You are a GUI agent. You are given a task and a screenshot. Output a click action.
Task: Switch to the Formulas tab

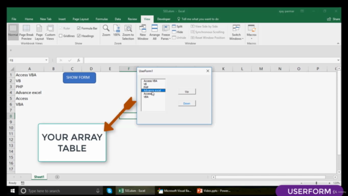pyautogui.click(x=102, y=19)
